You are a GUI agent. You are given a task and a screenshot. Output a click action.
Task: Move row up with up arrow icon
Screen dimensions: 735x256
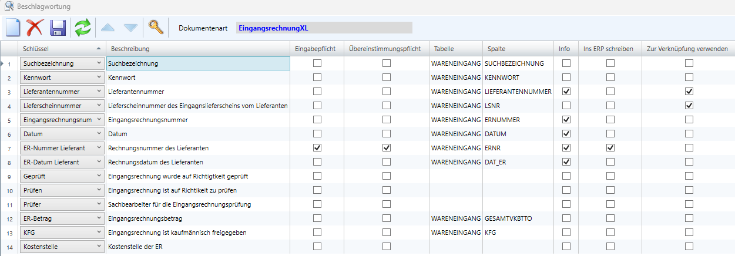(x=108, y=28)
